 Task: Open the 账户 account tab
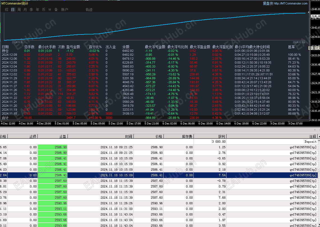coord(65,10)
